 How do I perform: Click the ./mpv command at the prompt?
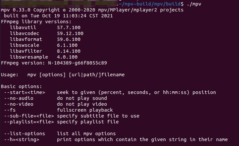tap(194, 4)
